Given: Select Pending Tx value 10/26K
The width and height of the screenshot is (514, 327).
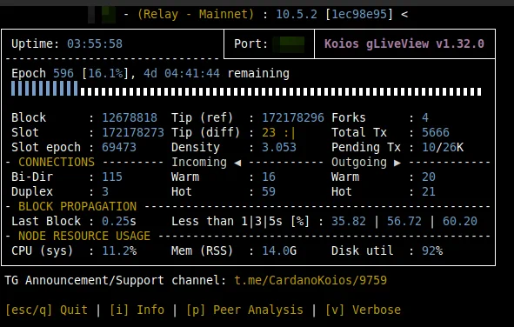Looking at the screenshot, I should (x=443, y=147).
